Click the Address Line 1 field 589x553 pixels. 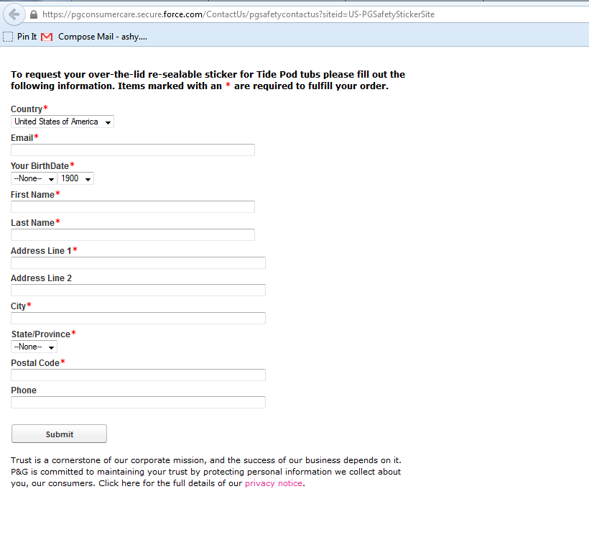click(x=138, y=262)
